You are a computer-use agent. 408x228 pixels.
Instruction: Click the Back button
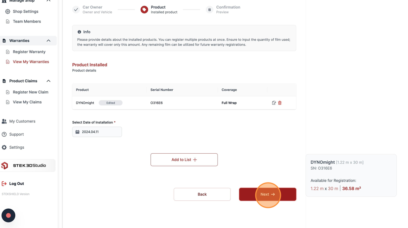tap(202, 194)
